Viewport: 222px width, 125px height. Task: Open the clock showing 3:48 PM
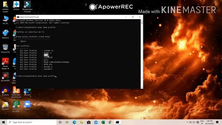point(210,122)
